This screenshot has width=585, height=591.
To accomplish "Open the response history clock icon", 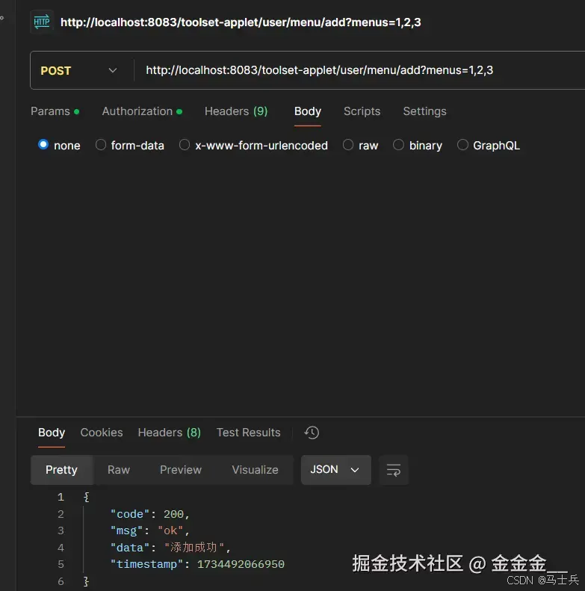I will (x=312, y=433).
